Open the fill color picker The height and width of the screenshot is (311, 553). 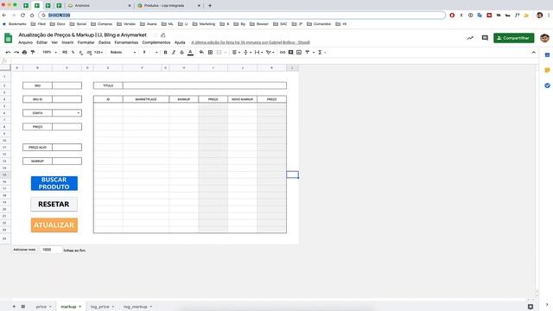pyautogui.click(x=201, y=52)
